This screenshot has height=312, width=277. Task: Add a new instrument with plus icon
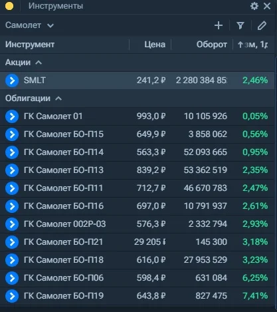click(x=219, y=25)
